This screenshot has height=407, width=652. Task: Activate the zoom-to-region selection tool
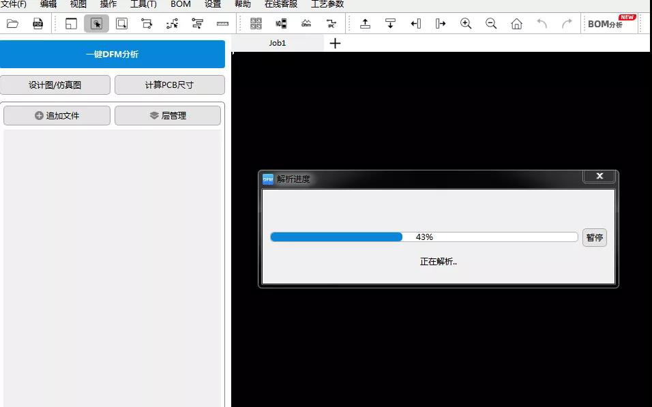click(x=123, y=22)
